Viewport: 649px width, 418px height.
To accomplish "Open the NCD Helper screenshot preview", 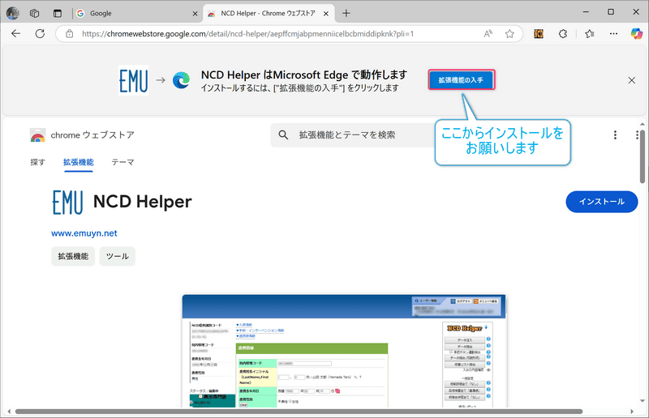I will point(343,351).
